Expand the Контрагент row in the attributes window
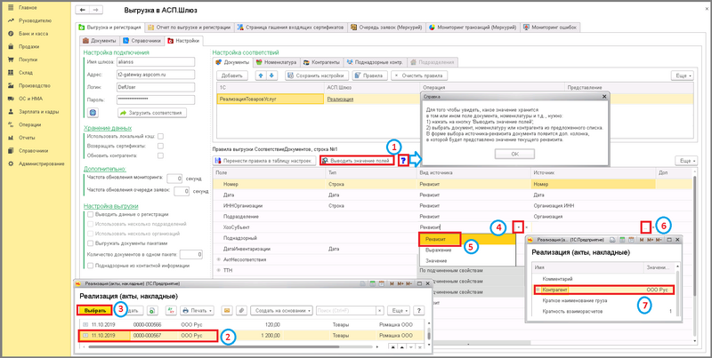This screenshot has height=358, width=712. (538, 289)
